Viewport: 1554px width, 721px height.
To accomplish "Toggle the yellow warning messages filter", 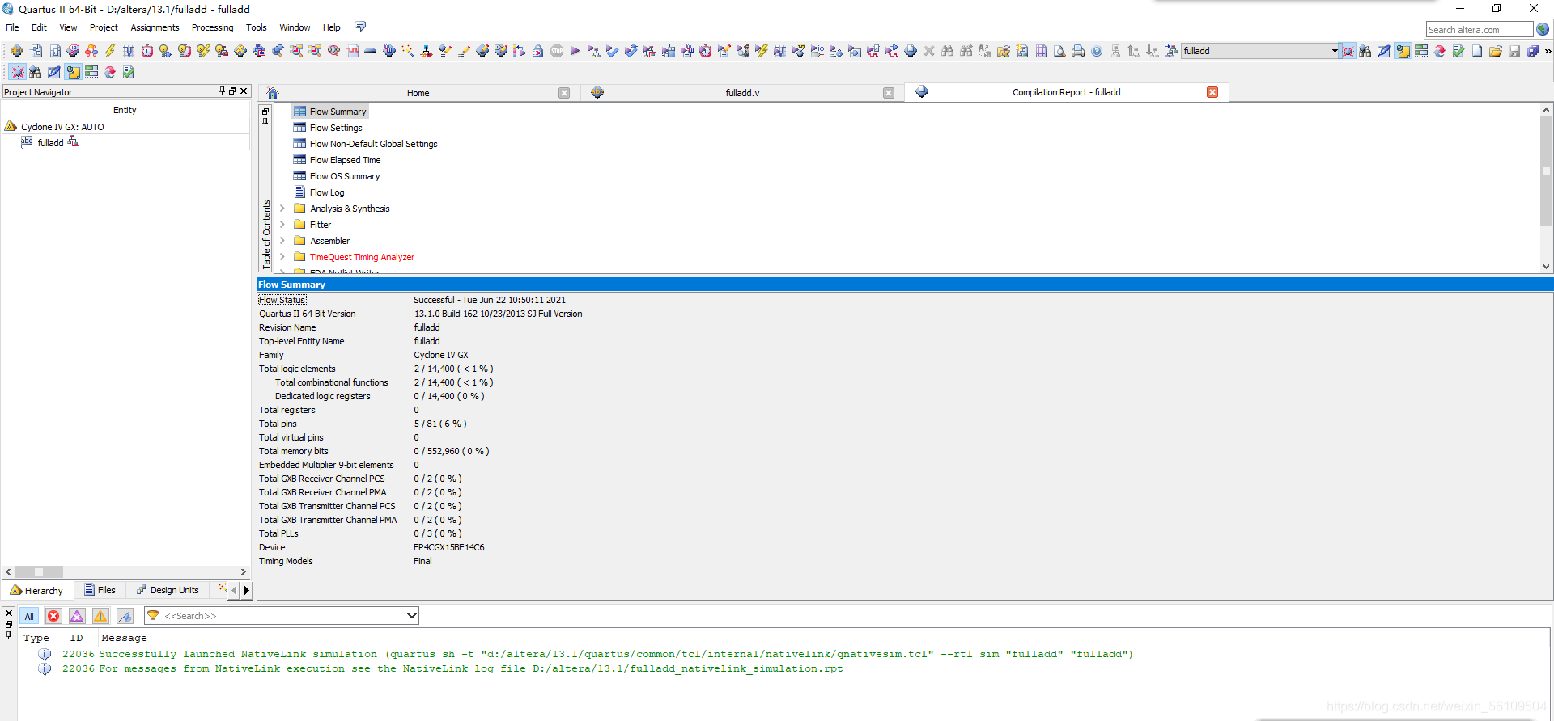I will [100, 616].
